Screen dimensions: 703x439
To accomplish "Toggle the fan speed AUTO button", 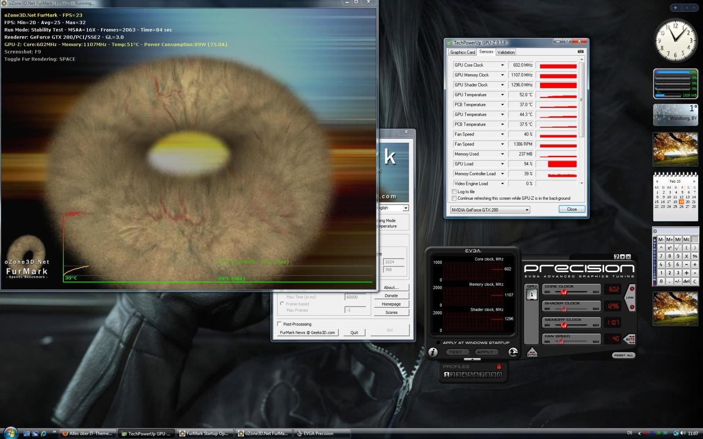I will [630, 339].
